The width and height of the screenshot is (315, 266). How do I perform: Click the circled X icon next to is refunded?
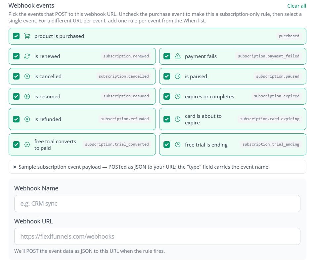point(27,119)
